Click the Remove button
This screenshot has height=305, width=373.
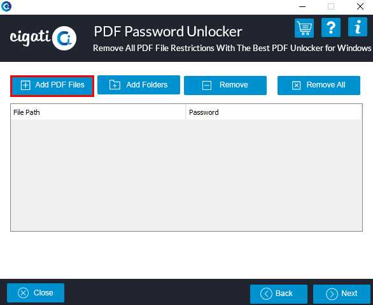[x=225, y=86]
